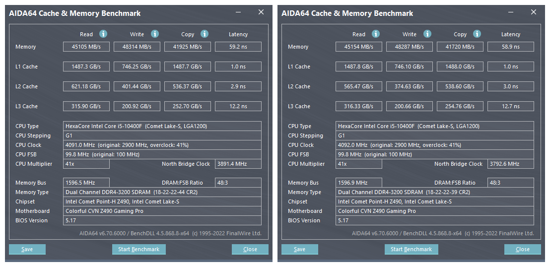Screen dimensions: 550x267
Task: Click Read info icon in left window
Action: 103,34
